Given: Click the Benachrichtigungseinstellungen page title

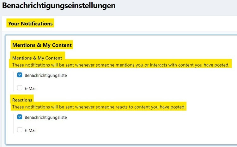Looking at the screenshot, I should pos(59,6).
